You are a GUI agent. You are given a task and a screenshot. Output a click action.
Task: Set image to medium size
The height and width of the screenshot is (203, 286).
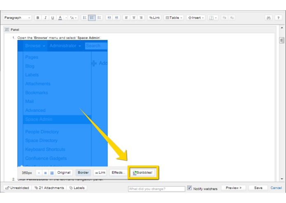coord(45,173)
